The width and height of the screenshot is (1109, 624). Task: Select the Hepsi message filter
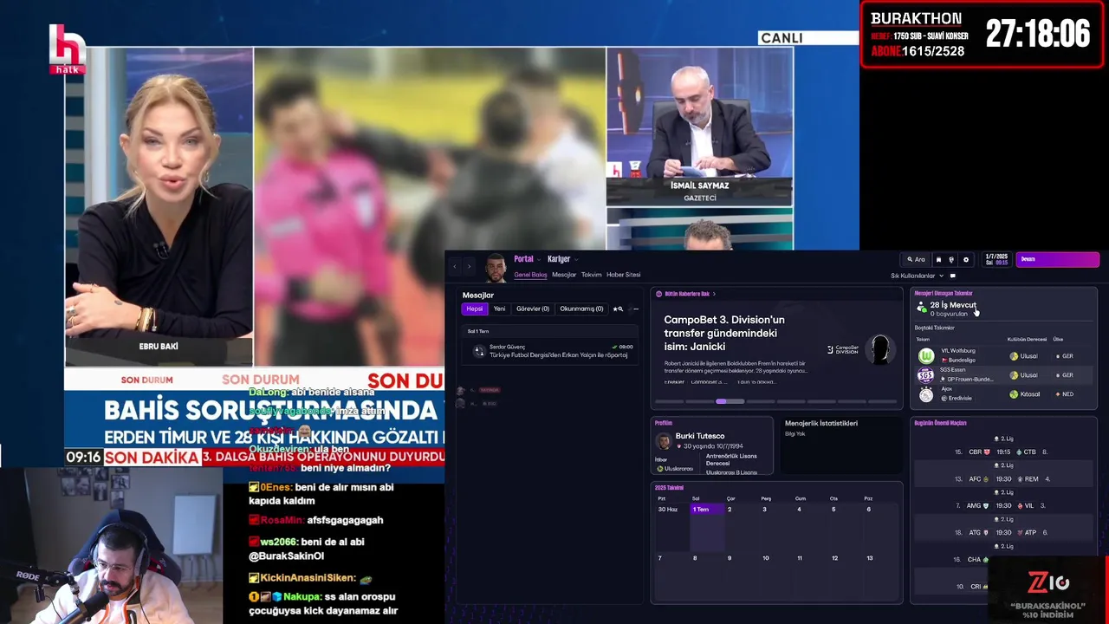[x=474, y=309]
